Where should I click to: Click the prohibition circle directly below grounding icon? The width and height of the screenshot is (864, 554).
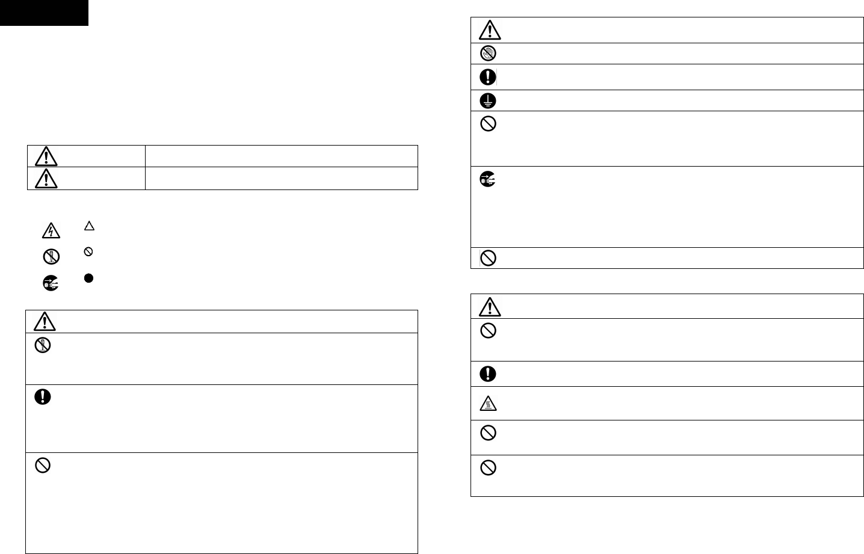[489, 124]
